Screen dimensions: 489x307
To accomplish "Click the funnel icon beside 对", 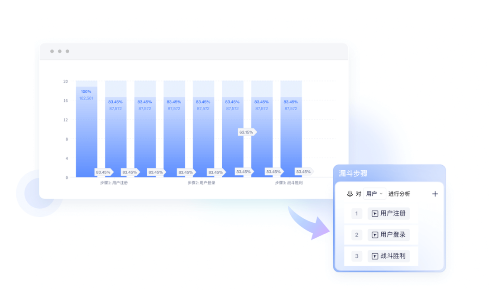I will 350,194.
